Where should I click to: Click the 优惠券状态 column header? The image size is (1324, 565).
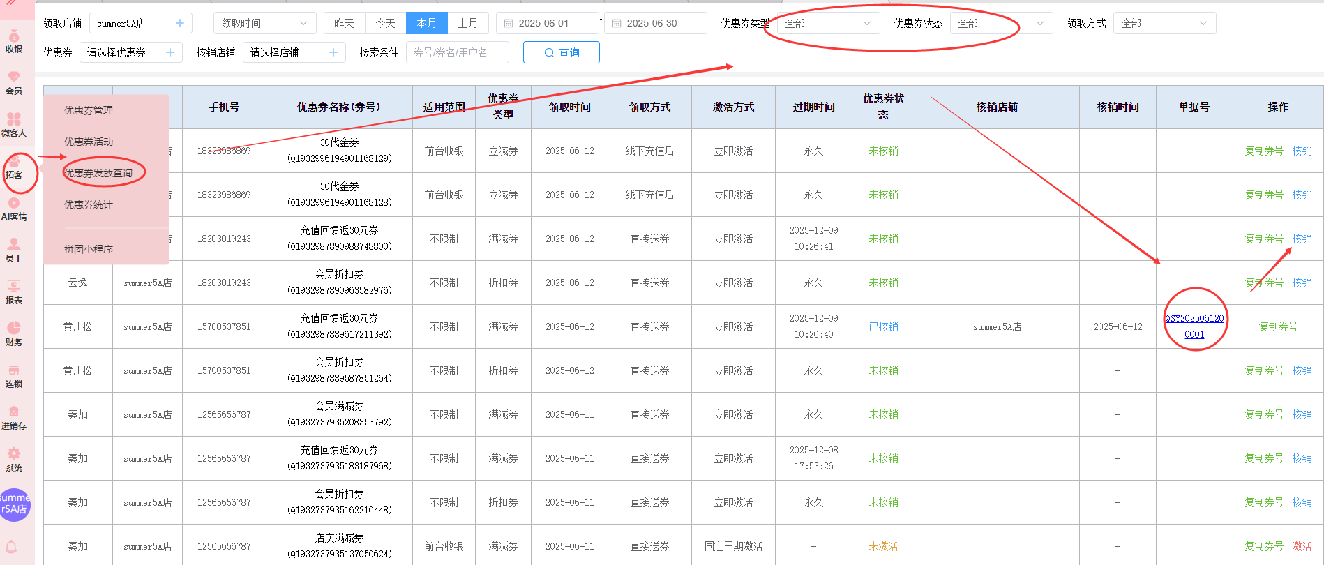pyautogui.click(x=883, y=107)
